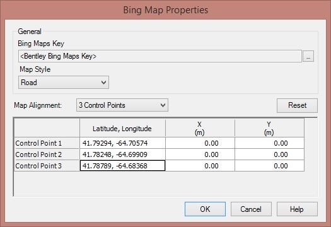Click Y value for Control Point 2

[x=270, y=154]
